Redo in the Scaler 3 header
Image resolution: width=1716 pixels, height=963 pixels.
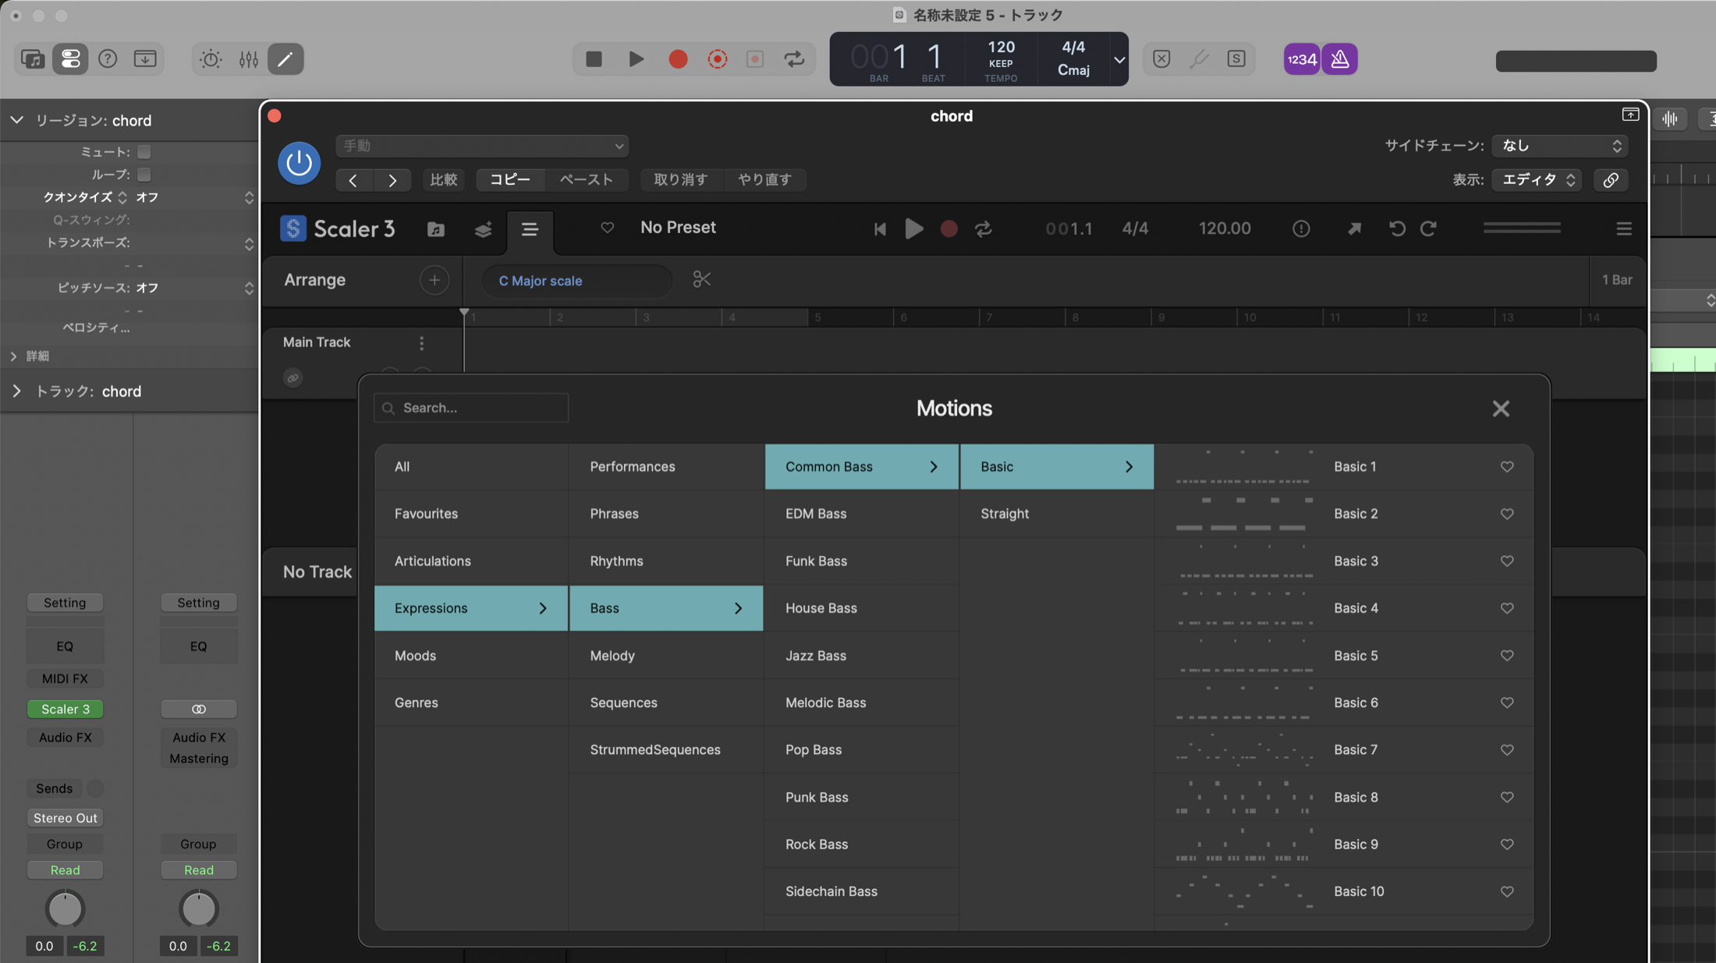pos(1428,229)
